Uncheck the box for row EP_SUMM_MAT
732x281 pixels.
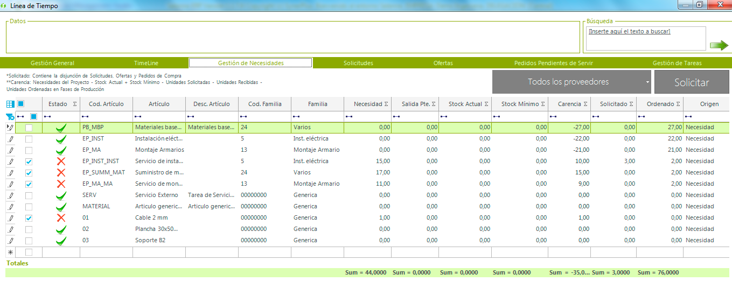pyautogui.click(x=29, y=173)
